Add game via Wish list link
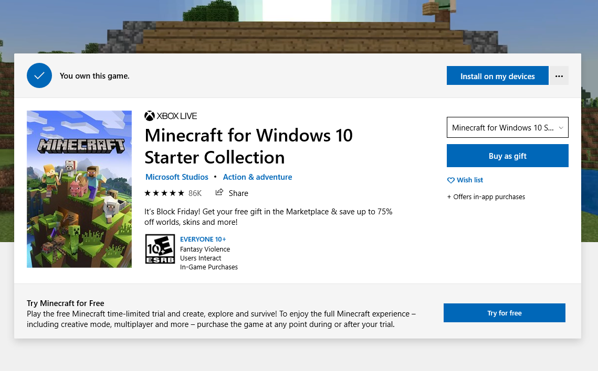 pos(470,180)
